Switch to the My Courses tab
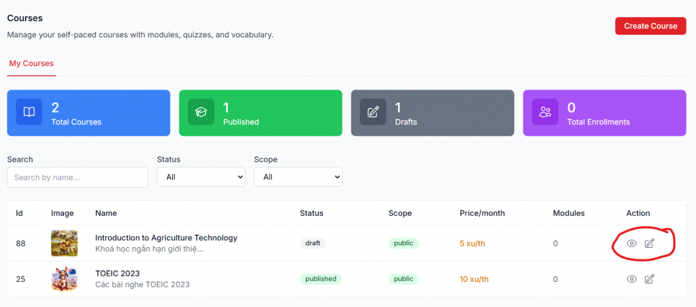The image size is (696, 307). pos(31,63)
